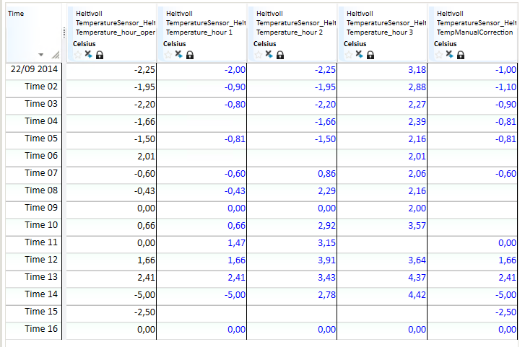
Task: Select the 4,42 cell in the Time 14 row
Action: [383, 294]
